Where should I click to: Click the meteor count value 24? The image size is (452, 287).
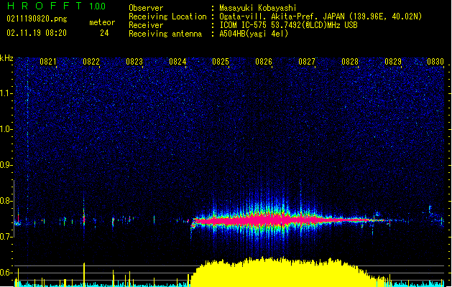coord(104,33)
